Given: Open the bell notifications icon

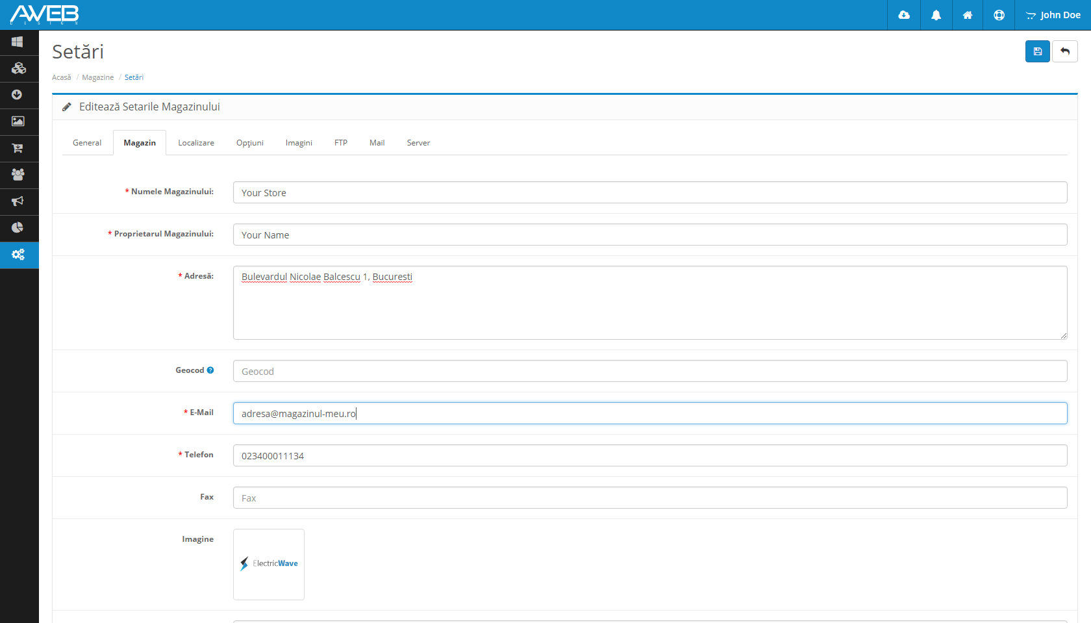Looking at the screenshot, I should point(936,15).
